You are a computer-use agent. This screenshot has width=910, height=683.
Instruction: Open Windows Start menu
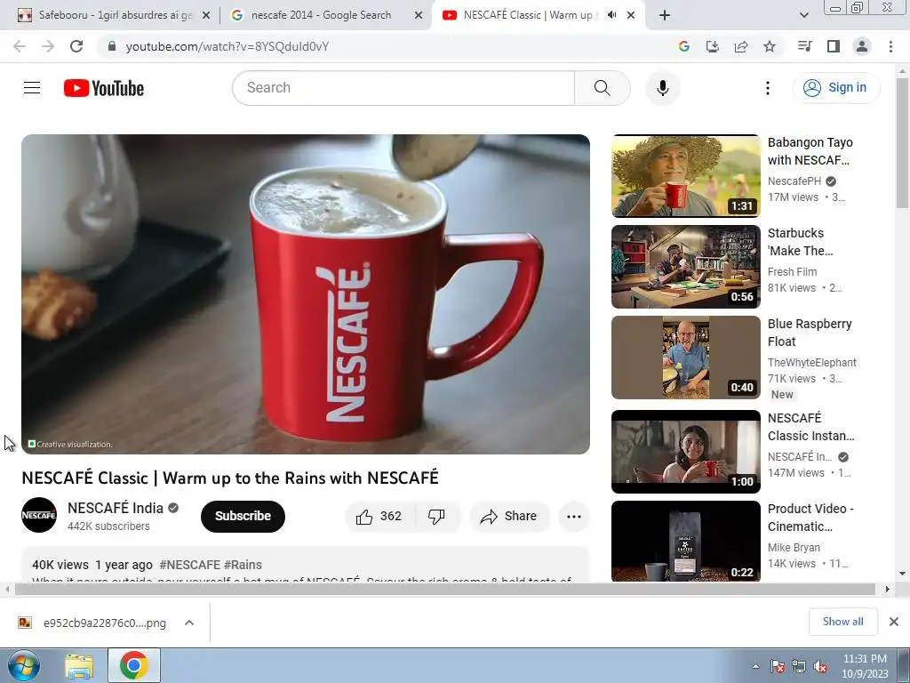point(24,665)
